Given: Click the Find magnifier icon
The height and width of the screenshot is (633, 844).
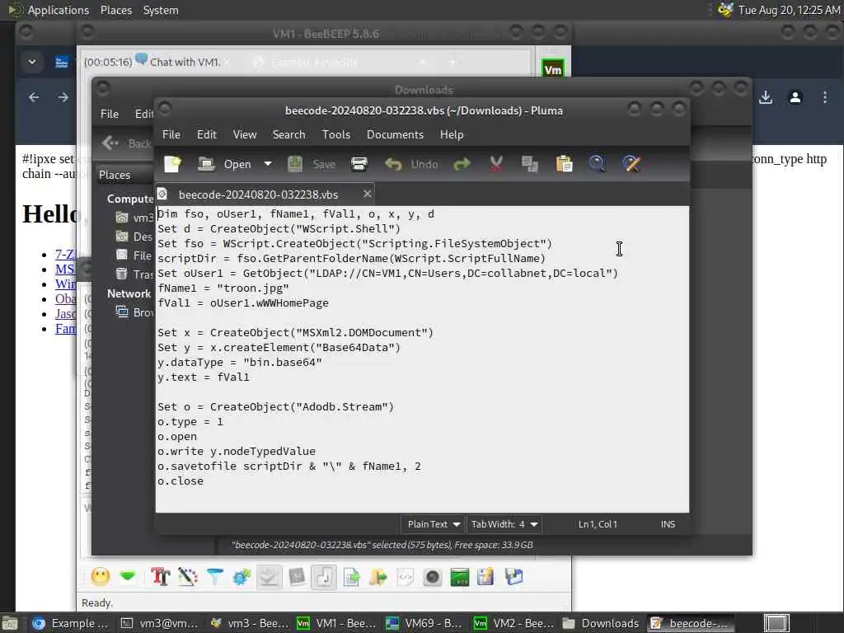Looking at the screenshot, I should [597, 164].
